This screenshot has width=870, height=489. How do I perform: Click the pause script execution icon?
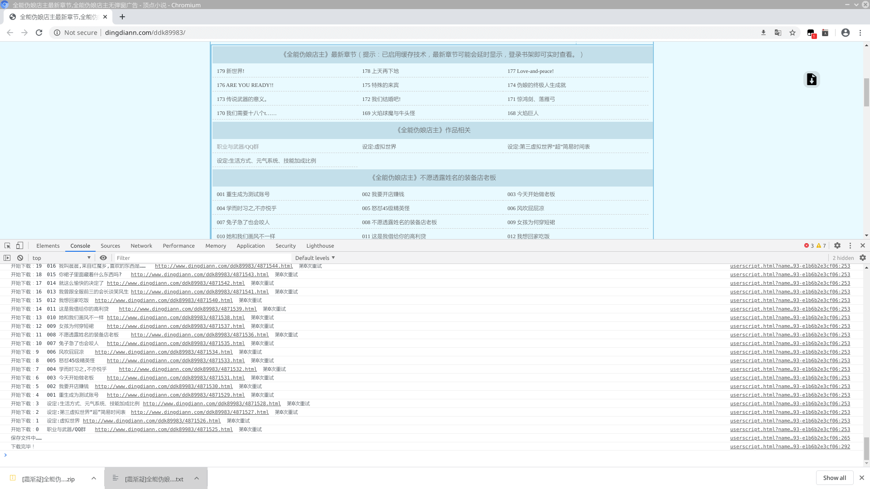coord(7,257)
